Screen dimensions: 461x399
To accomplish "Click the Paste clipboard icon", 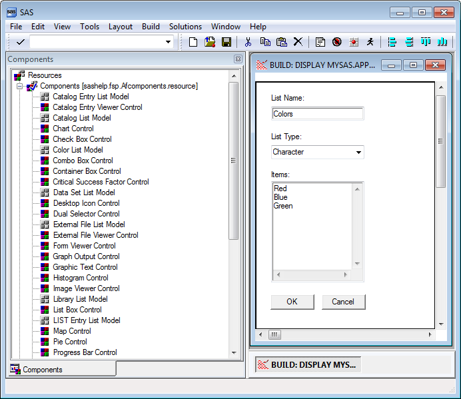I will (281, 42).
